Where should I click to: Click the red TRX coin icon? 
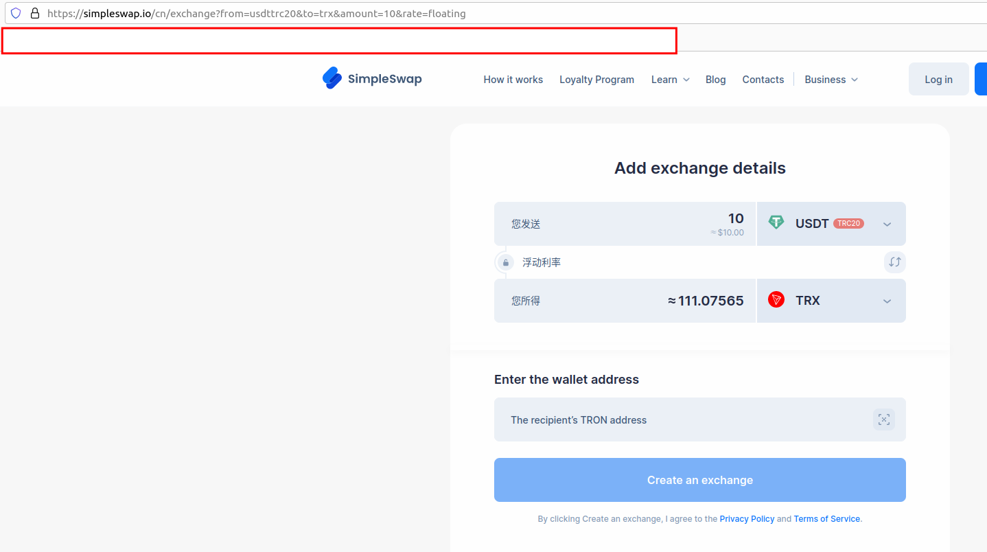[x=776, y=299]
